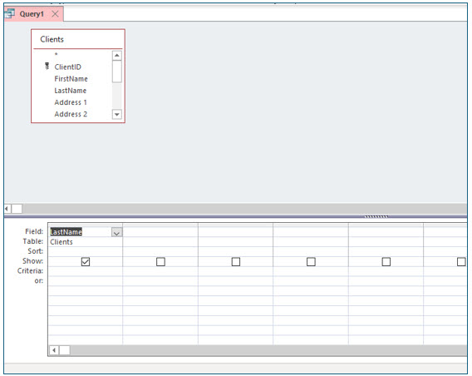The height and width of the screenshot is (376, 472).
Task: Click Field cell of second grid column
Action: click(160, 232)
